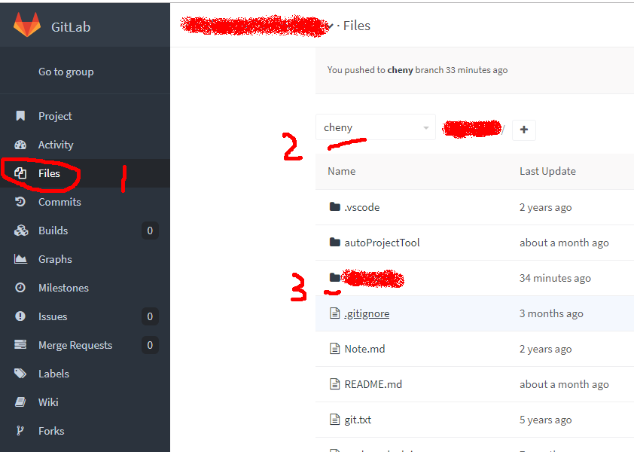This screenshot has width=634, height=452.
Task: Click the Labels tags icon
Action: point(20,374)
